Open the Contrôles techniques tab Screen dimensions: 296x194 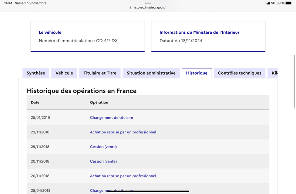tap(239, 73)
